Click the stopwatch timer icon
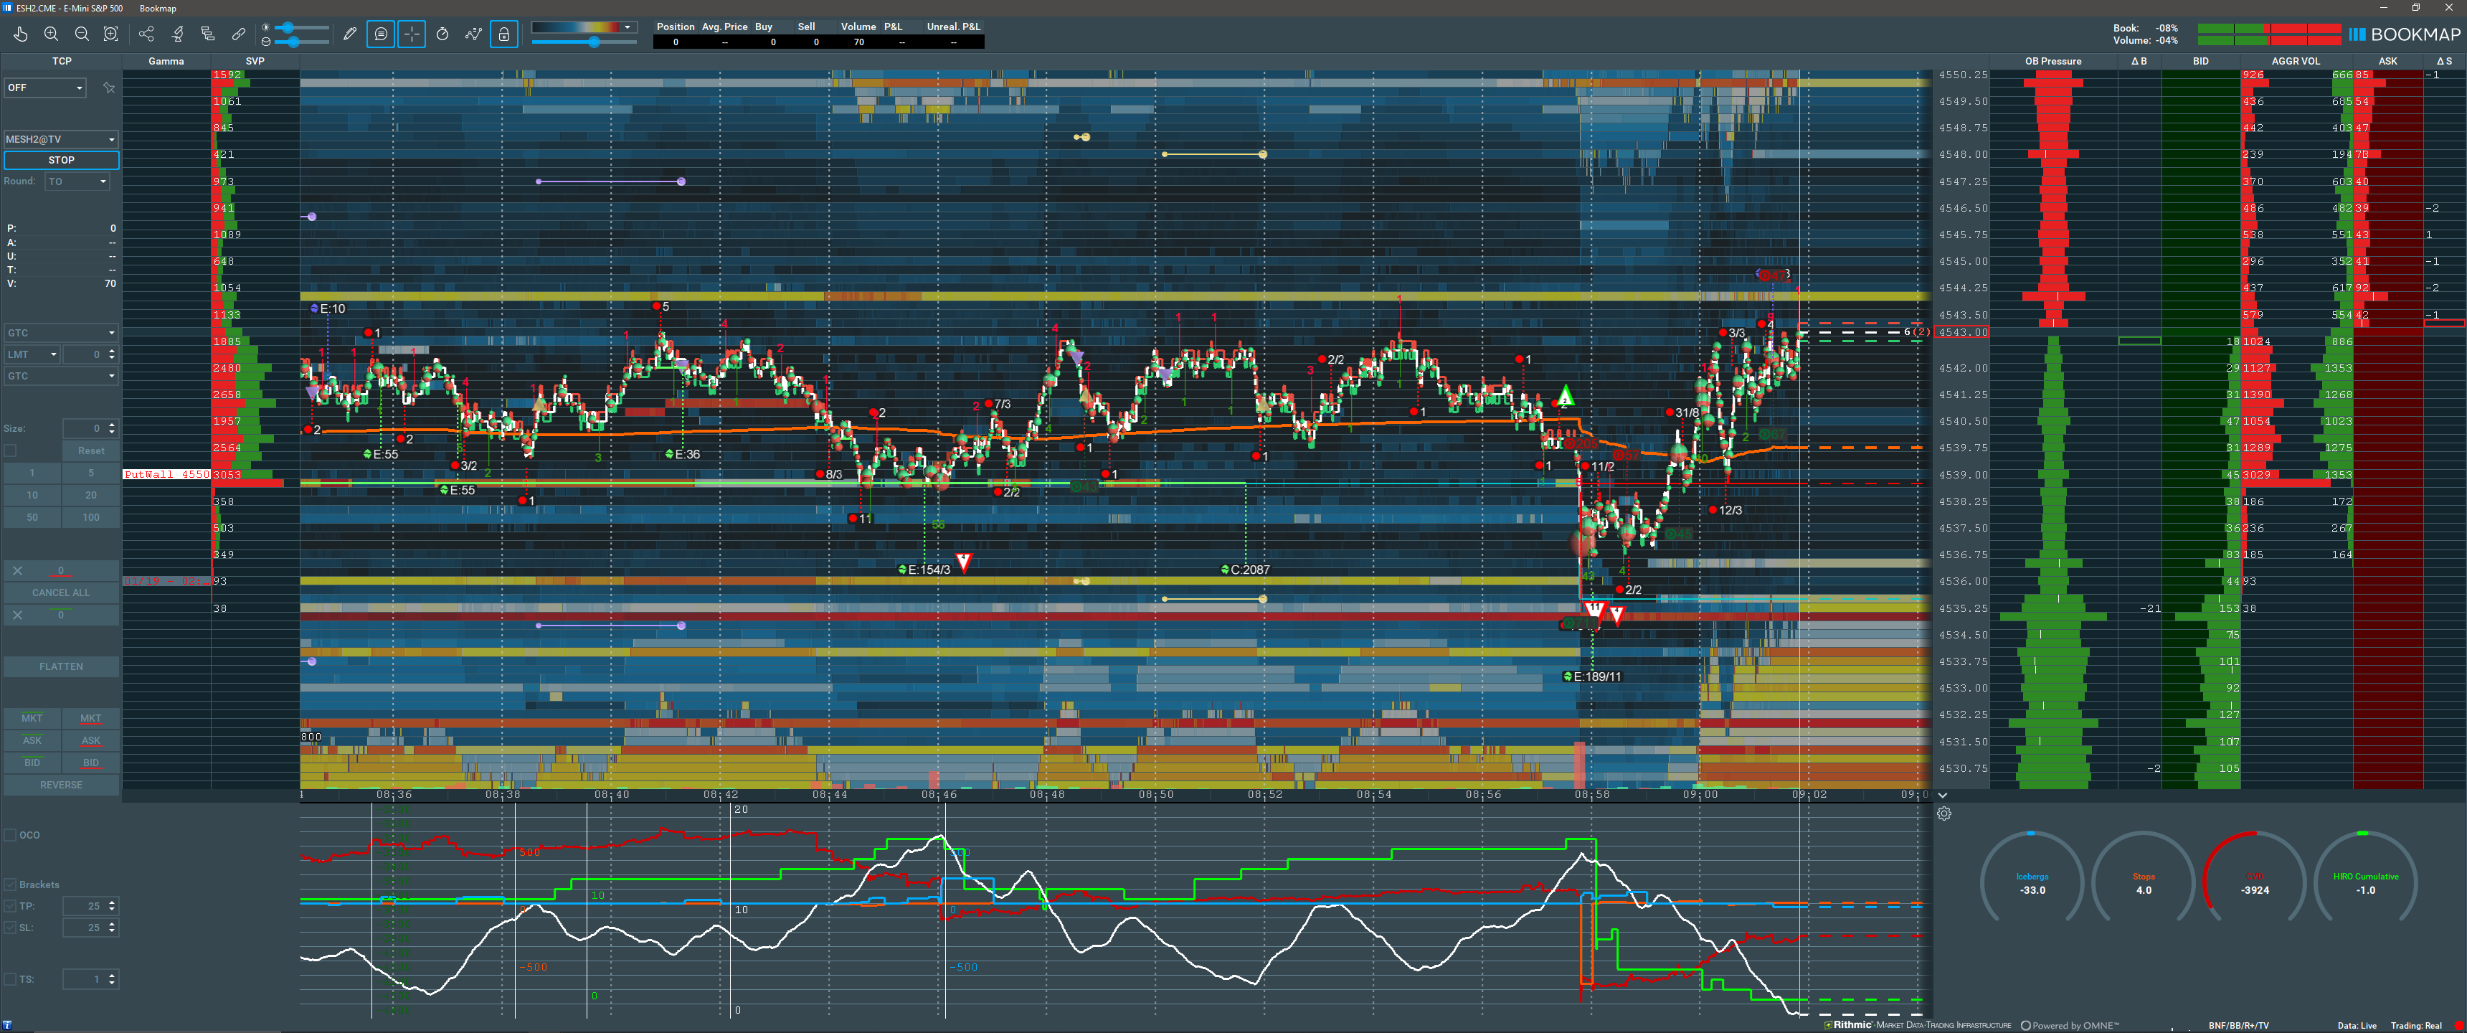Viewport: 2467px width, 1033px height. coord(442,34)
